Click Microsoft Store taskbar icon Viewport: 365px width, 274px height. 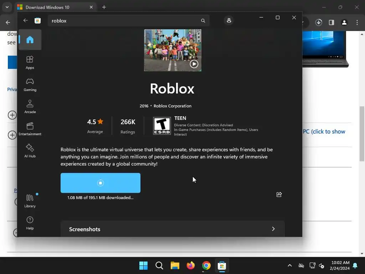[222, 265]
